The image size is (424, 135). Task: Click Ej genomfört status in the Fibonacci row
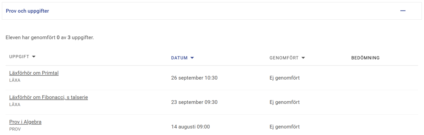coord(284,102)
